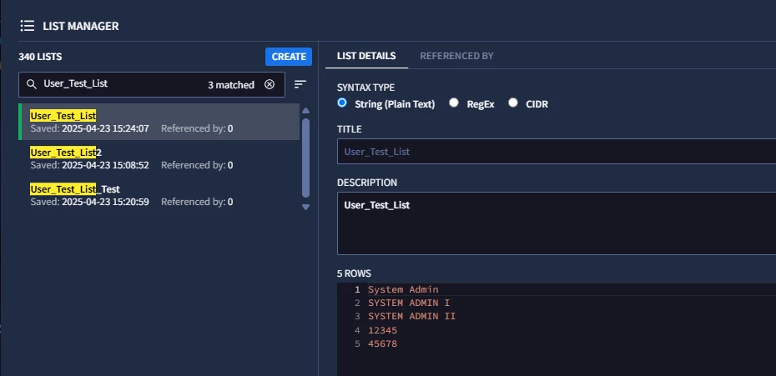776x376 pixels.
Task: Select the User_Test_List entry
Action: (159, 122)
